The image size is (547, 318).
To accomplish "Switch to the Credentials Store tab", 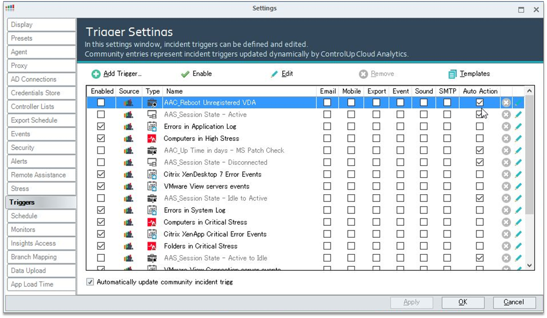I will click(x=41, y=93).
